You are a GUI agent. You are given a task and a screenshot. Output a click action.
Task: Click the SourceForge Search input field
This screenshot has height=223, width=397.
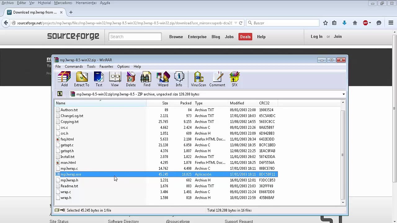(135, 37)
